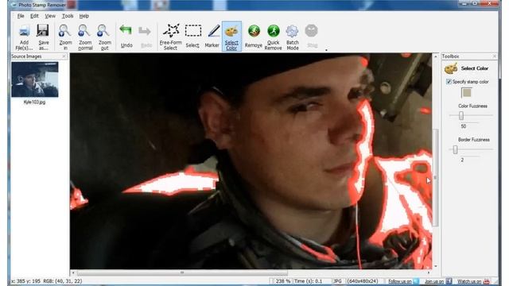Click the vertical scrollbar down arrow
Image resolution: width=509 pixels, height=286 pixels.
pos(436,266)
